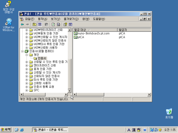Select the 인증서 folder under 개인
This screenshot has width=178, height=133.
tap(42, 58)
